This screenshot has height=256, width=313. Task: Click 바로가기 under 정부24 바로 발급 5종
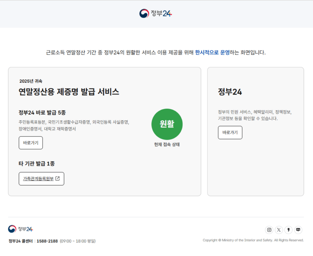(31, 143)
